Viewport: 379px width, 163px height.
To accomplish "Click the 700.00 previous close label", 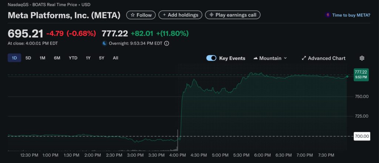I will pyautogui.click(x=362, y=136).
